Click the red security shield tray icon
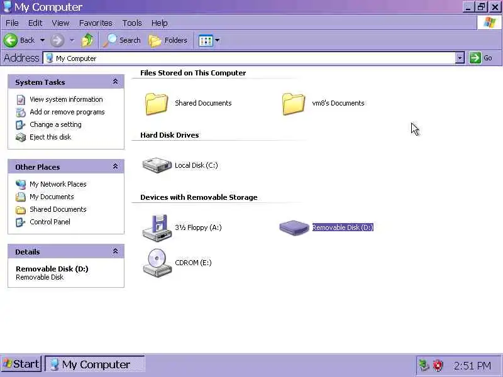The height and width of the screenshot is (377, 503). click(438, 365)
